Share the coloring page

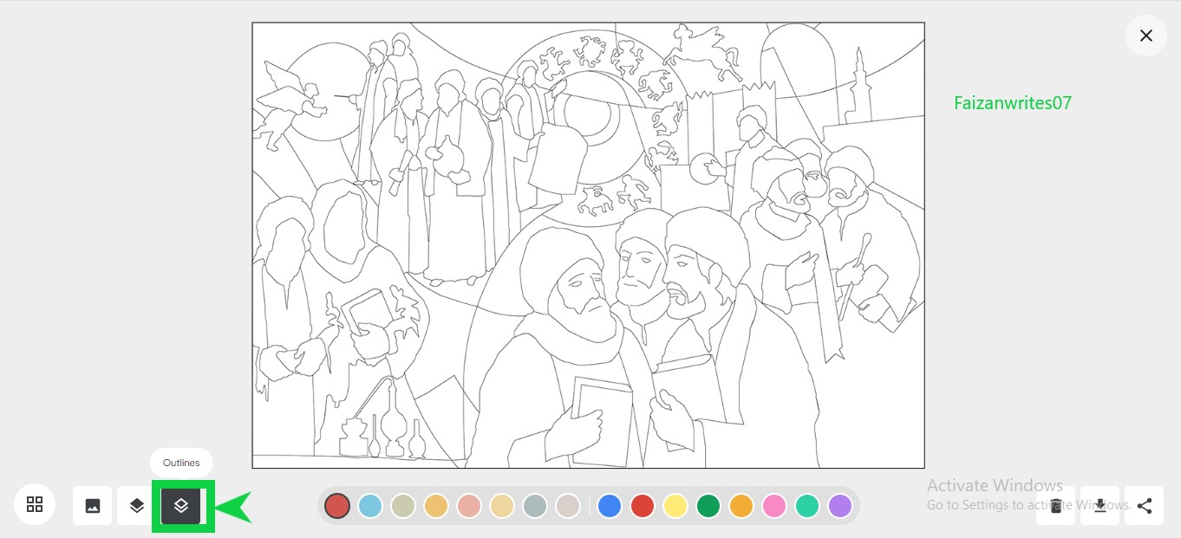[x=1145, y=506]
